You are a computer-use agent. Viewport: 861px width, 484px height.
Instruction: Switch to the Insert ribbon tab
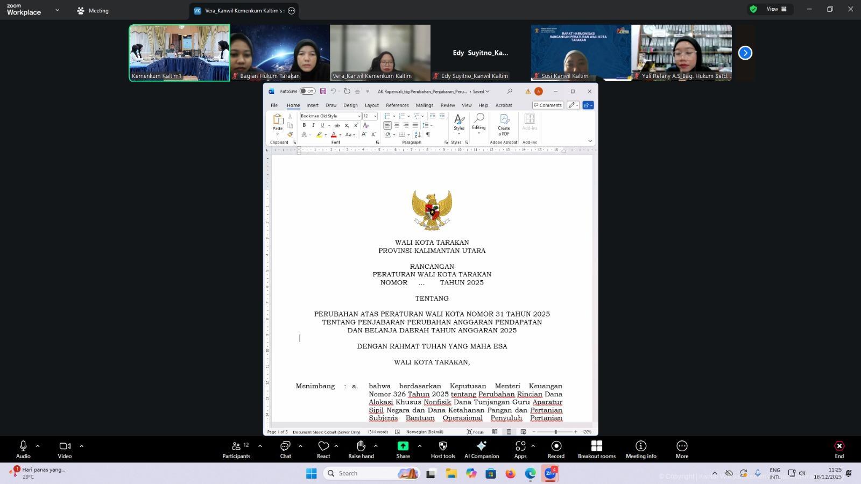[x=313, y=105]
